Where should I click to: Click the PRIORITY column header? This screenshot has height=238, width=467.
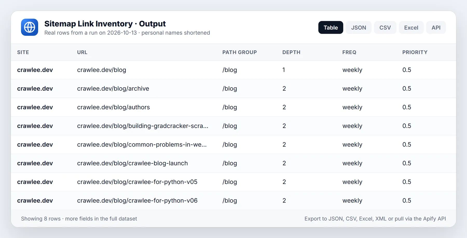coord(415,52)
